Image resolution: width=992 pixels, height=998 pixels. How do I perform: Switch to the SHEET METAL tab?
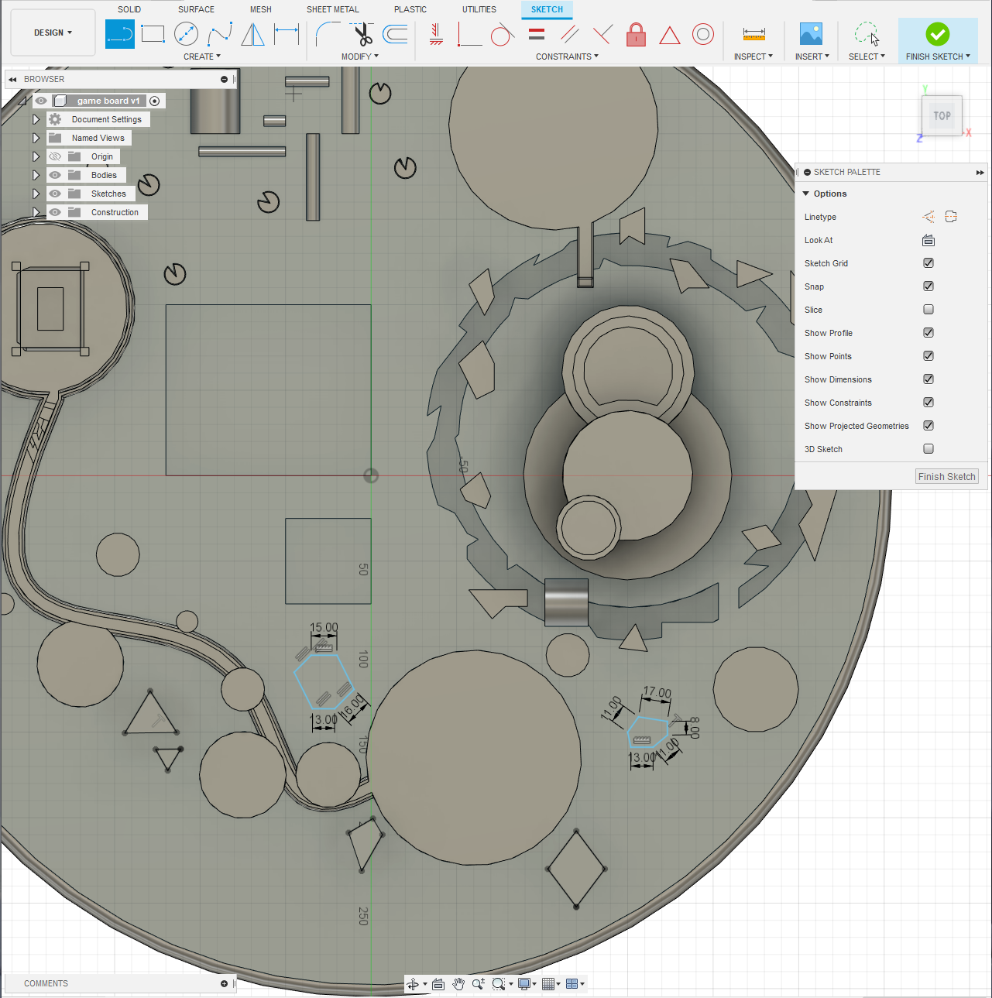click(x=332, y=9)
